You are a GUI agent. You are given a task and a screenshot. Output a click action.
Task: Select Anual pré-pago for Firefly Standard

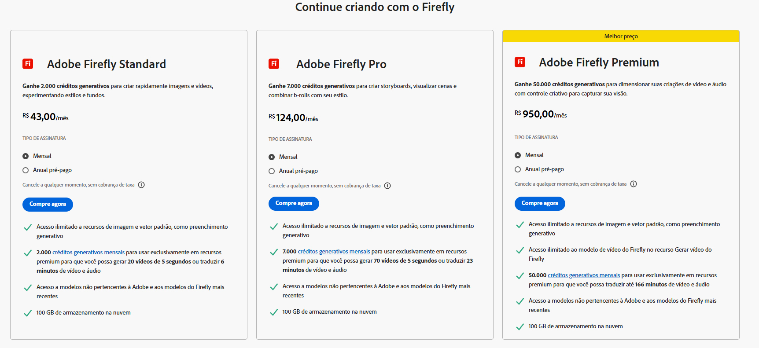click(26, 170)
